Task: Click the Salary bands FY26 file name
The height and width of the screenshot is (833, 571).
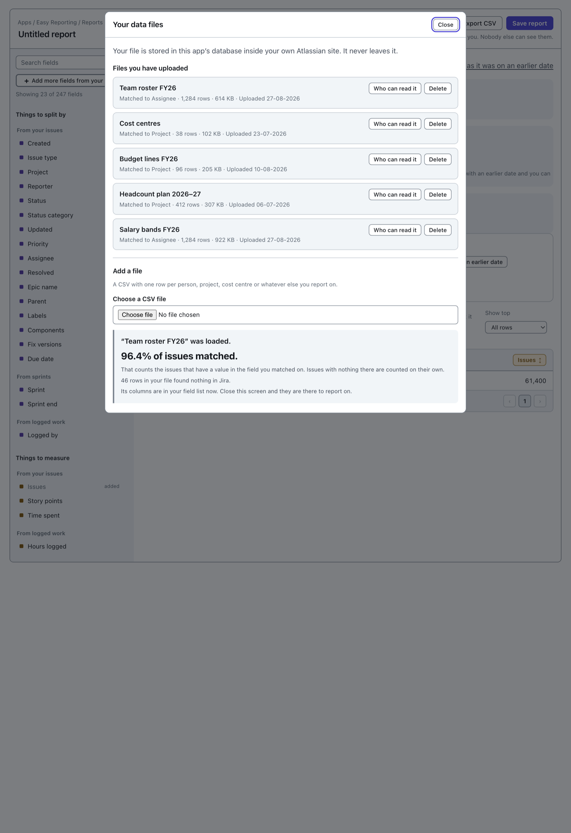Action: point(150,229)
